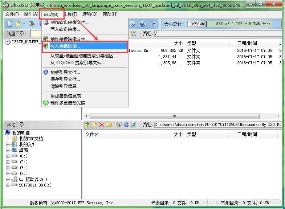285x209 pixels.
Task: Click the horizontal scrollbar thumb of image list
Action: tap(175, 116)
